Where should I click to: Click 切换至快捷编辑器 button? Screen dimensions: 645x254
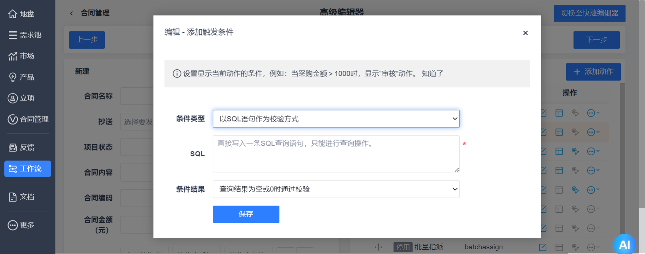click(590, 13)
